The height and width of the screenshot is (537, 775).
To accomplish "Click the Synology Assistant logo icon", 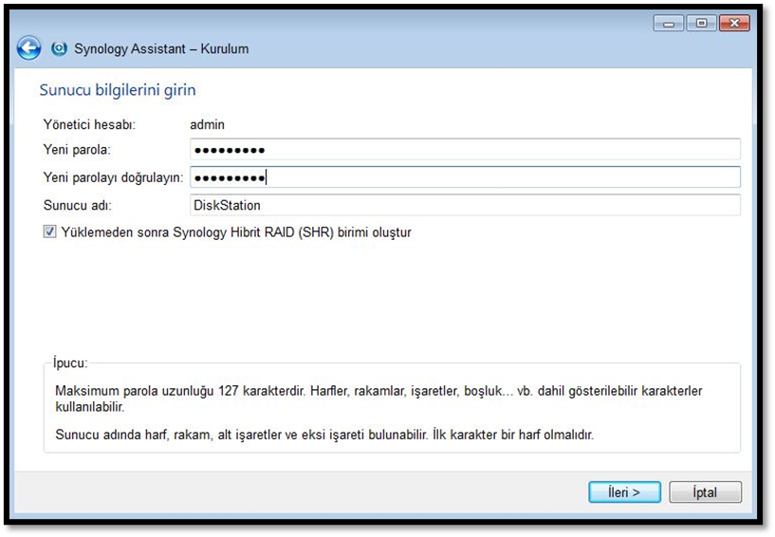I will click(x=60, y=48).
